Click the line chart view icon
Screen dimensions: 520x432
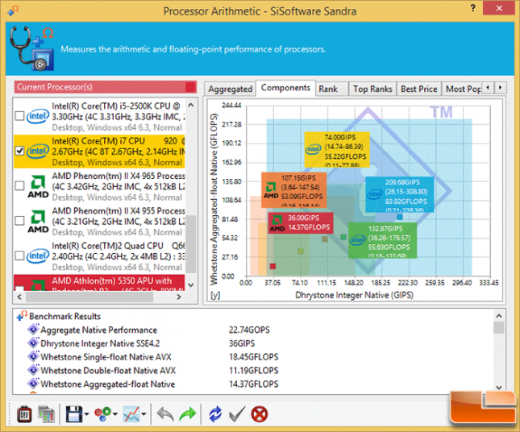coord(131,414)
